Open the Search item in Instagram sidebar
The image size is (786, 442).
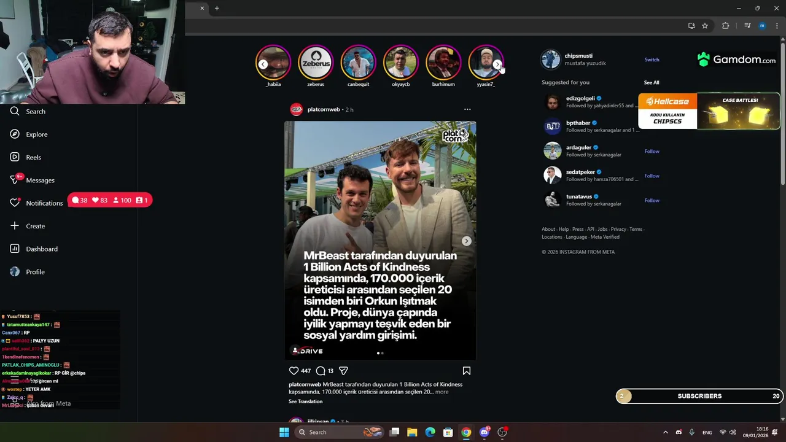point(28,111)
